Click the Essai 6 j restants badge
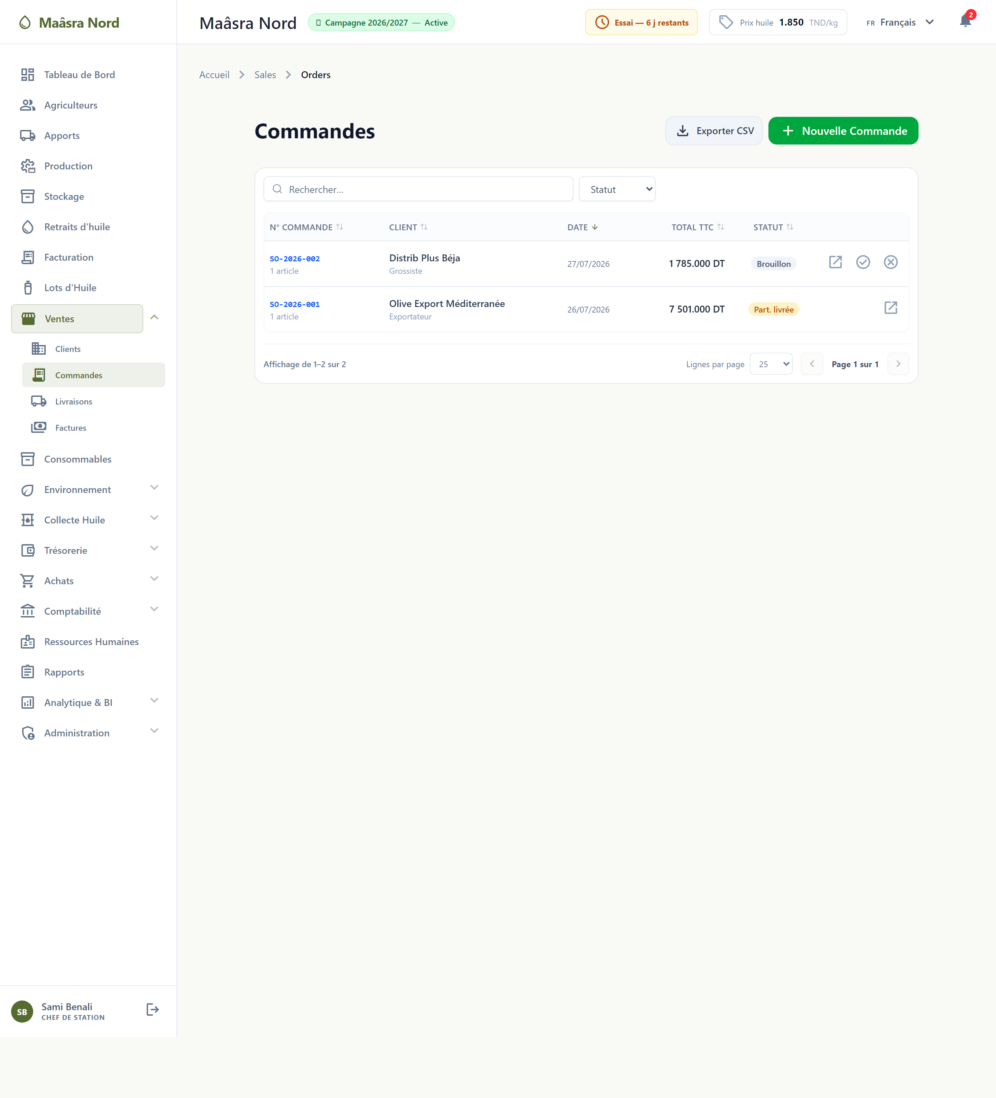 (641, 22)
